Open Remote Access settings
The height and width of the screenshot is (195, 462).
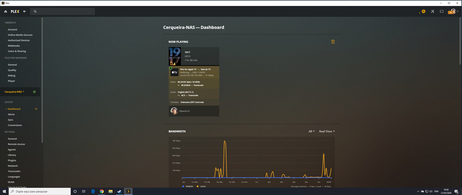[x=17, y=144]
